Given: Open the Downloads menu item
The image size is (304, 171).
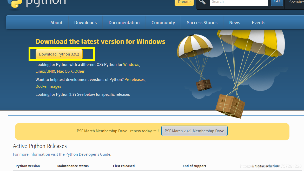Looking at the screenshot, I should [x=85, y=23].
